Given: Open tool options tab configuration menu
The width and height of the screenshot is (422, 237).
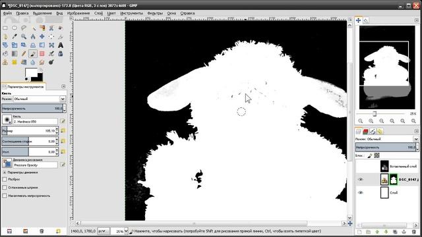Looking at the screenshot, I should tap(63, 86).
